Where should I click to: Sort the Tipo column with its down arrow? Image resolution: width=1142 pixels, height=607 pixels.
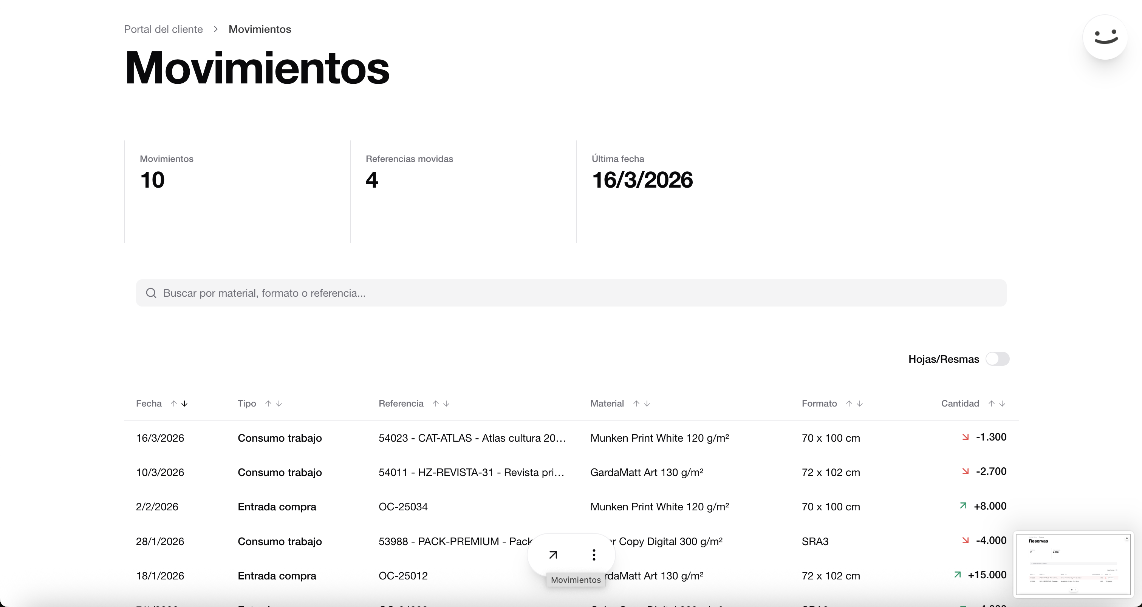(279, 403)
